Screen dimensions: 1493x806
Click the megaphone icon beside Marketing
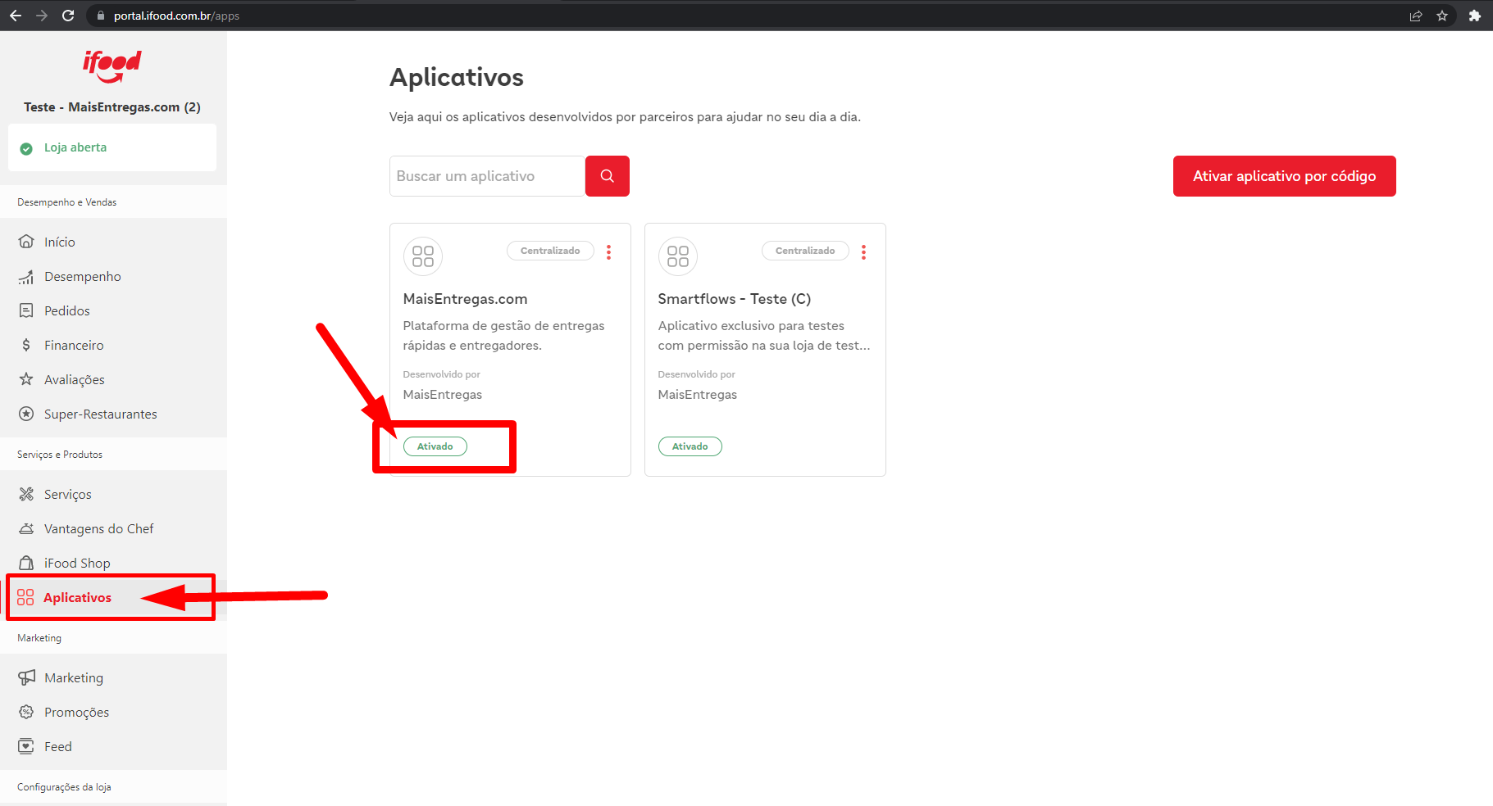pos(26,677)
